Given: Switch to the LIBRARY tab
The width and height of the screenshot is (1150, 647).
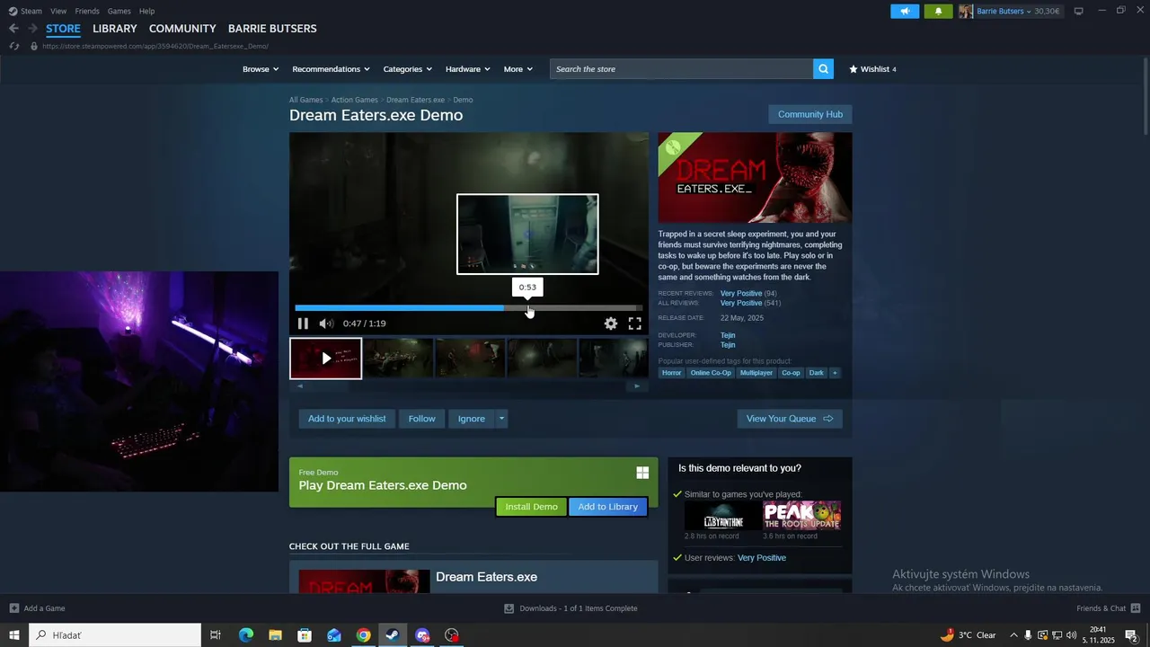Looking at the screenshot, I should point(115,29).
